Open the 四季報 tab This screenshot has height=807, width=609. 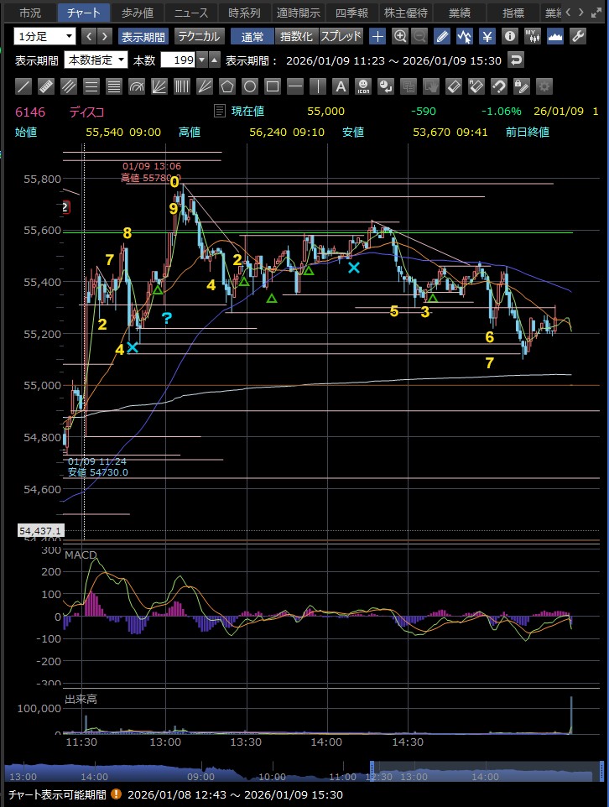click(351, 13)
